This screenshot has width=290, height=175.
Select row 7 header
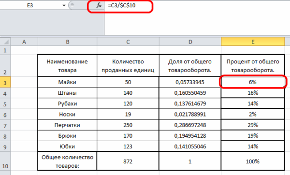5,125
